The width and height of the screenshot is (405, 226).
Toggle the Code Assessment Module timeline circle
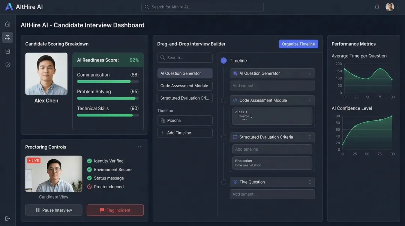(x=224, y=100)
